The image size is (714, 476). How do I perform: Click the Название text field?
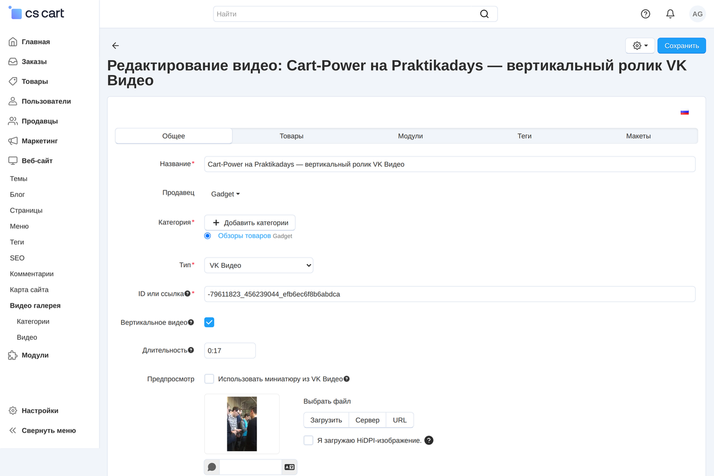click(x=450, y=164)
